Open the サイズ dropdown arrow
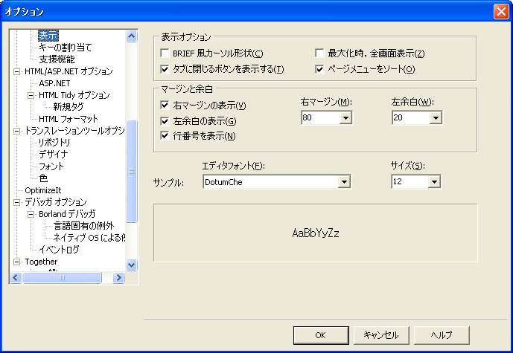The height and width of the screenshot is (353, 513). click(x=434, y=181)
